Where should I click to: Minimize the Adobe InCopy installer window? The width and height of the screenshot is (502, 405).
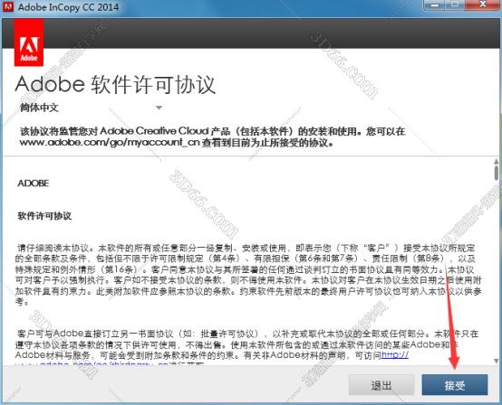click(434, 5)
